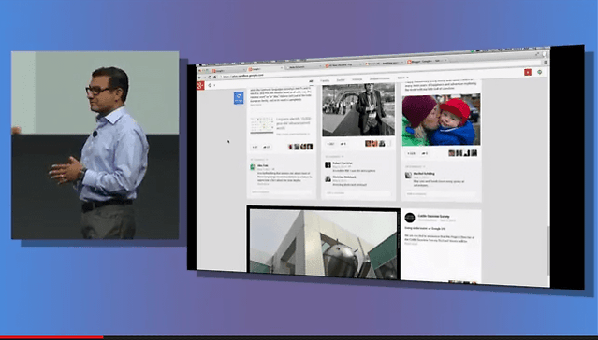
Task: Switch to the fifth browser tab
Action: [384, 63]
